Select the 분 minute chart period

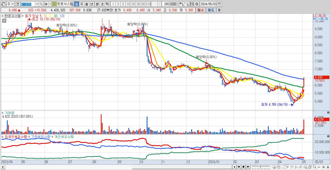click(97, 4)
